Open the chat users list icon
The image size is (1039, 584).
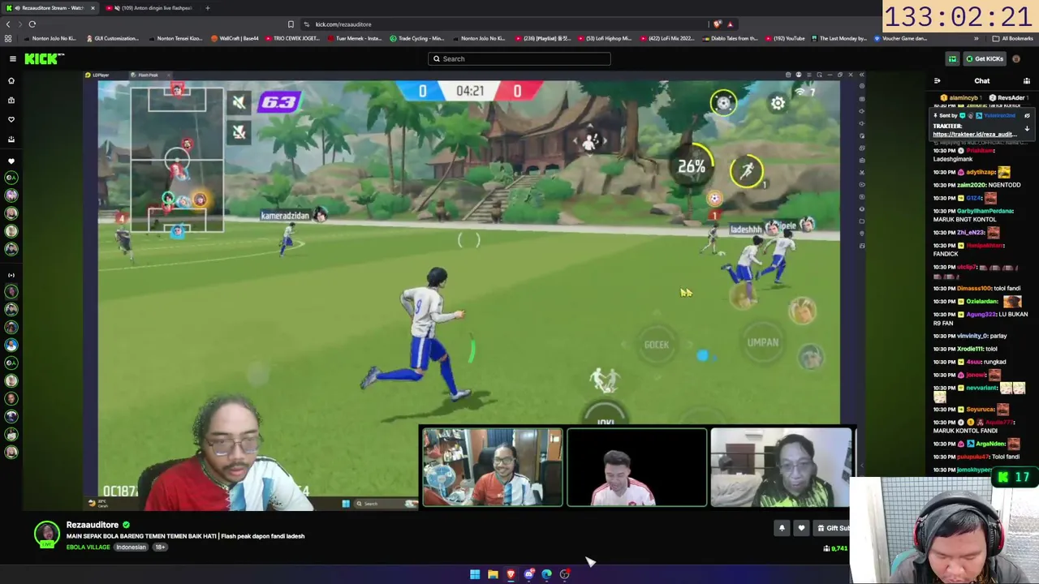(1026, 81)
